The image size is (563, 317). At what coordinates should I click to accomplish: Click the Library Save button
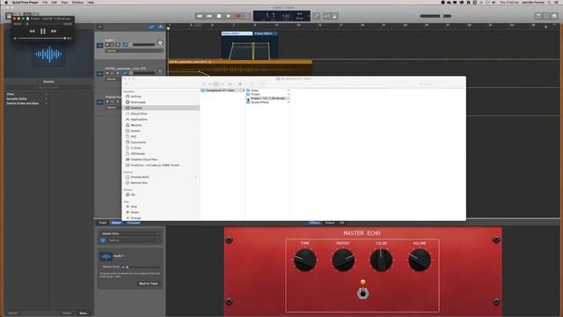84,313
